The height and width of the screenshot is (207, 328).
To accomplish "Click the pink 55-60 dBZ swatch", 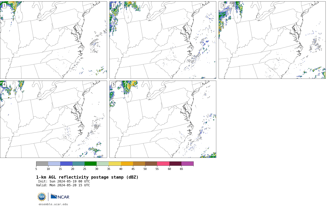I will coord(163,164).
